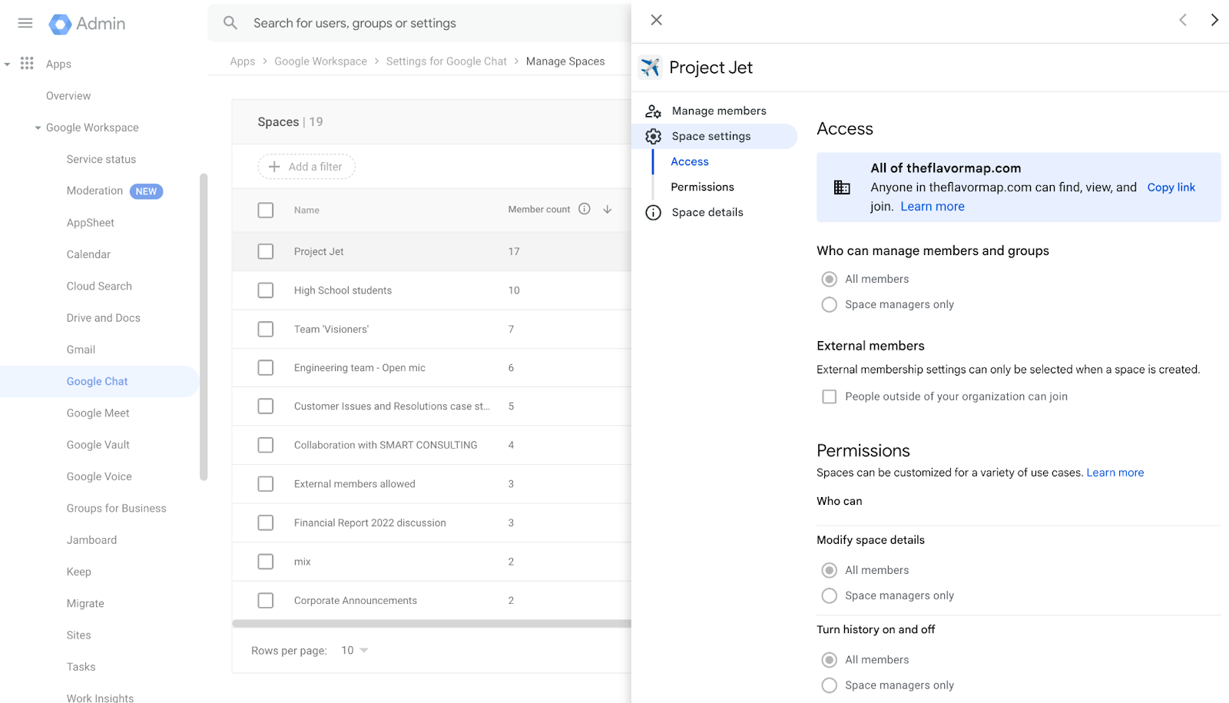Click the Space details info icon
The width and height of the screenshot is (1229, 703).
point(653,213)
